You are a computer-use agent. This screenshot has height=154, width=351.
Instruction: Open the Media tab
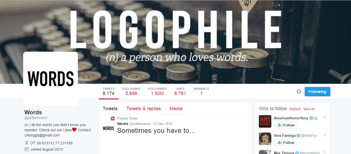(x=176, y=109)
